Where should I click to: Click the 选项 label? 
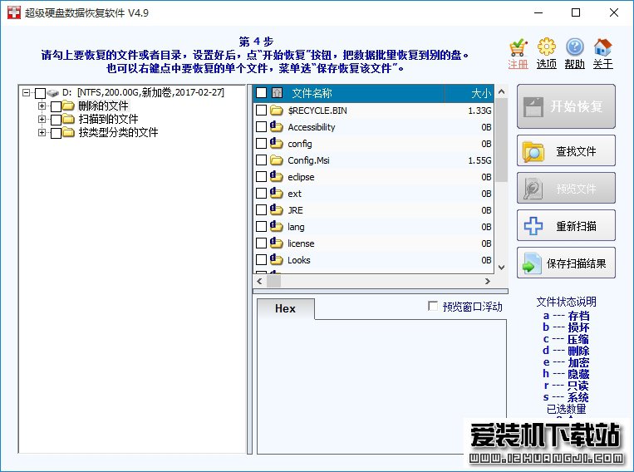tap(546, 64)
